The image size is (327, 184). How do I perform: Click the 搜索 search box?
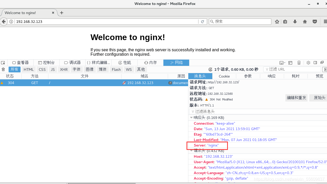click(240, 22)
